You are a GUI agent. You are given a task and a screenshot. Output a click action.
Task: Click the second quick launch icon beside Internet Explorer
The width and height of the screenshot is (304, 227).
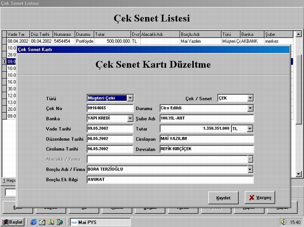[x=42, y=222]
